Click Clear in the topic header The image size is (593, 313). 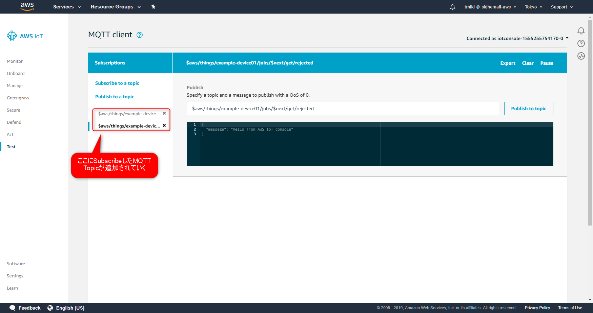pyautogui.click(x=528, y=63)
